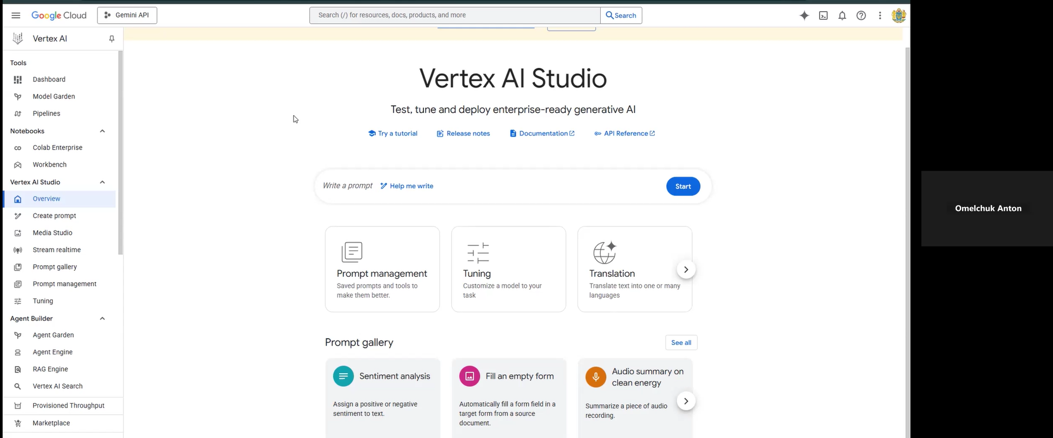Image resolution: width=1053 pixels, height=438 pixels.
Task: Open Gemini AI assistant sparkle icon
Action: [804, 16]
